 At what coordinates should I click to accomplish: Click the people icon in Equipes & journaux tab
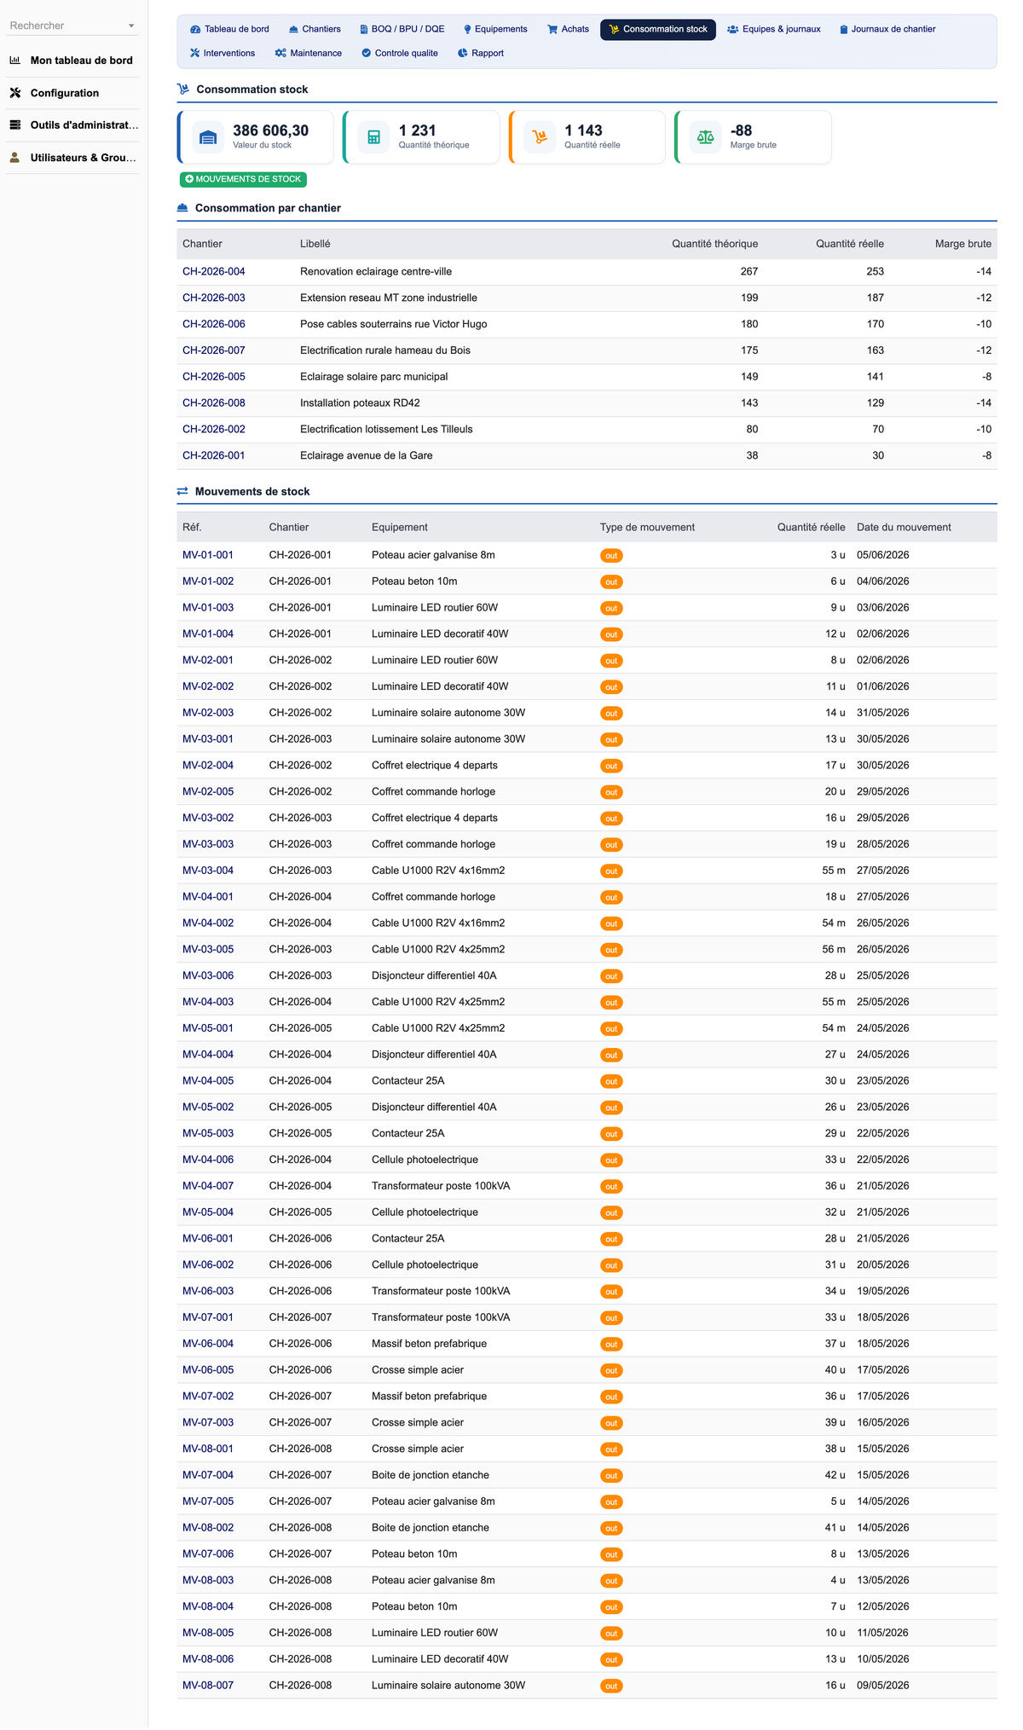(x=733, y=29)
